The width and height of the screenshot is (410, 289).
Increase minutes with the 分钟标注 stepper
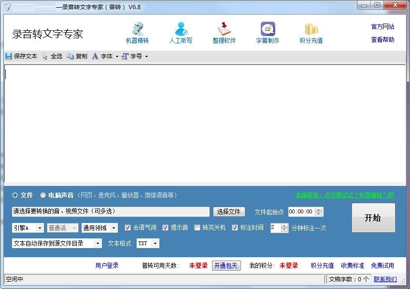pyautogui.click(x=284, y=226)
